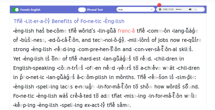Screen dimensions: 215x110
Task: Click the word 'hardest' in the paragraph
Action: click(90, 59)
